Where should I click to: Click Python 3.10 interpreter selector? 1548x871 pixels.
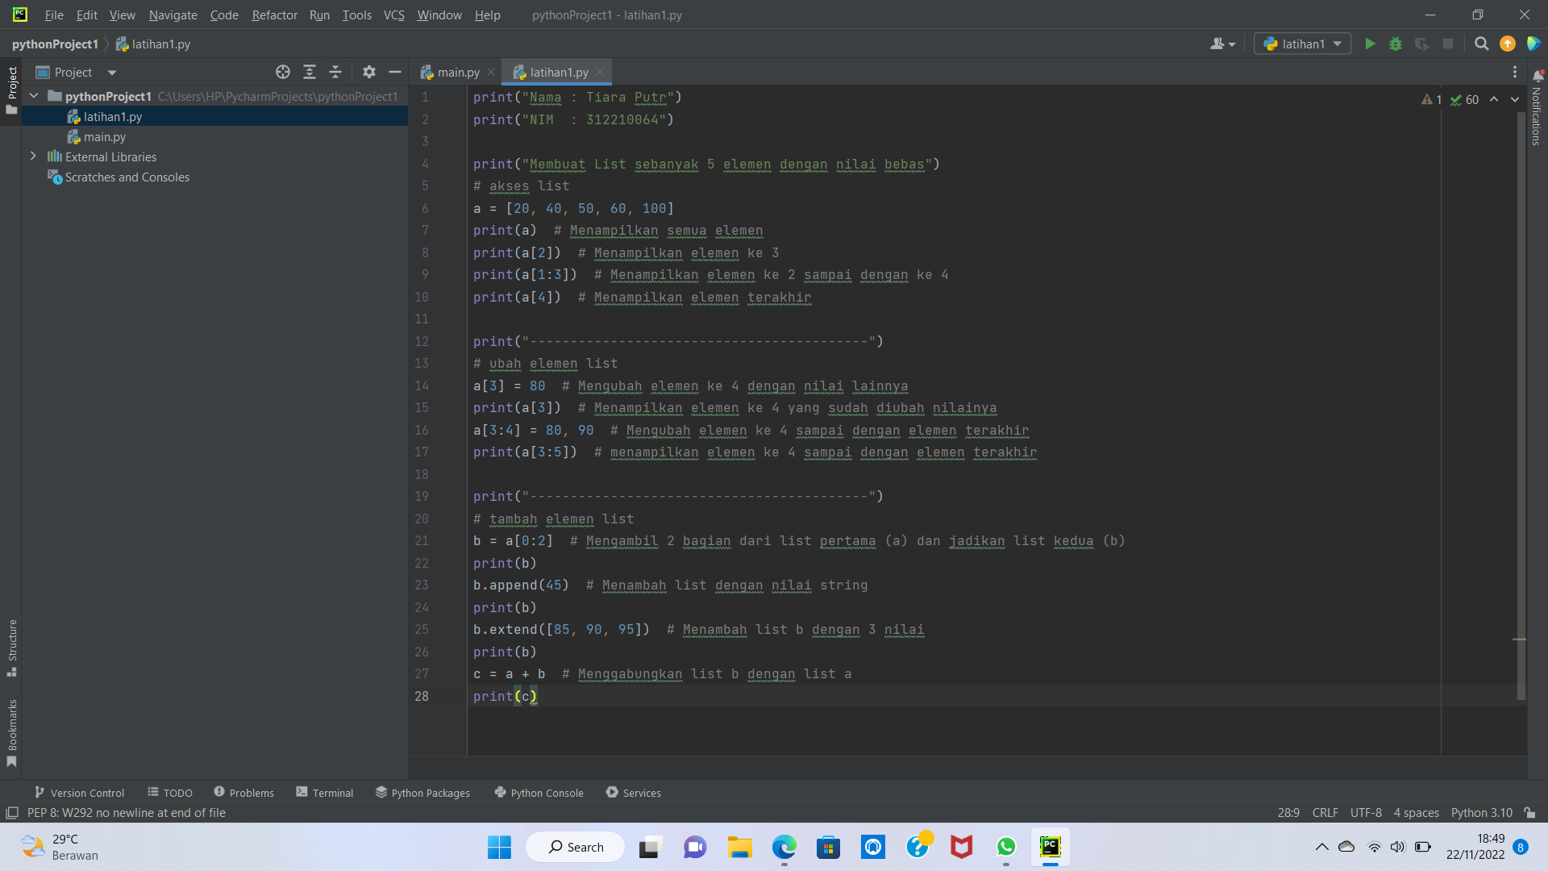[x=1482, y=812]
